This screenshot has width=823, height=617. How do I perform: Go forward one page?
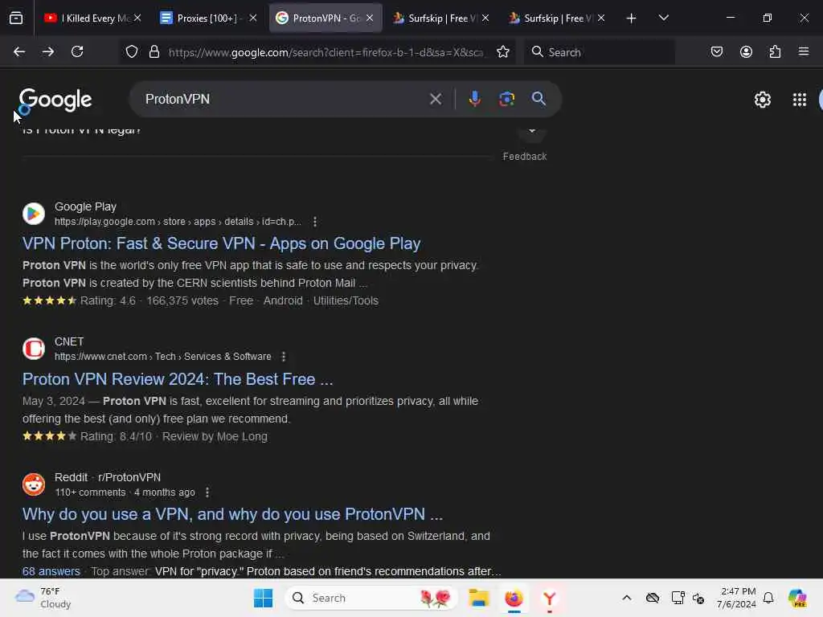[x=48, y=51]
